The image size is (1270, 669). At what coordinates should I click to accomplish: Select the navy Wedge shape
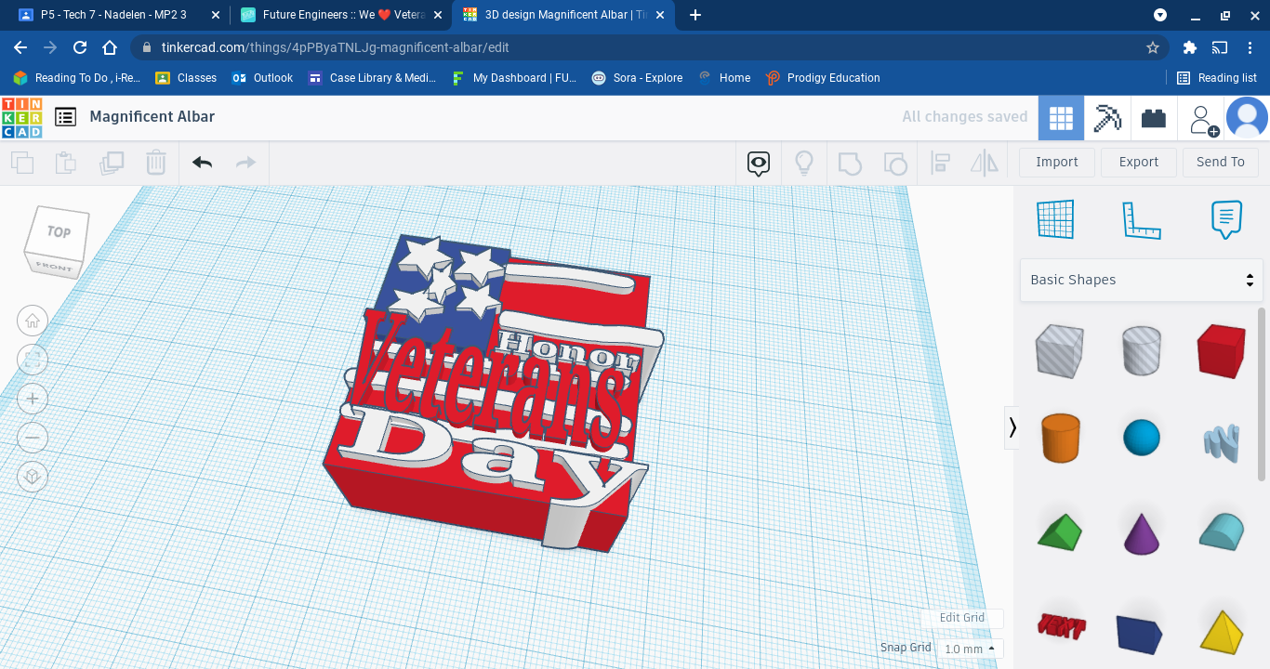point(1139,634)
